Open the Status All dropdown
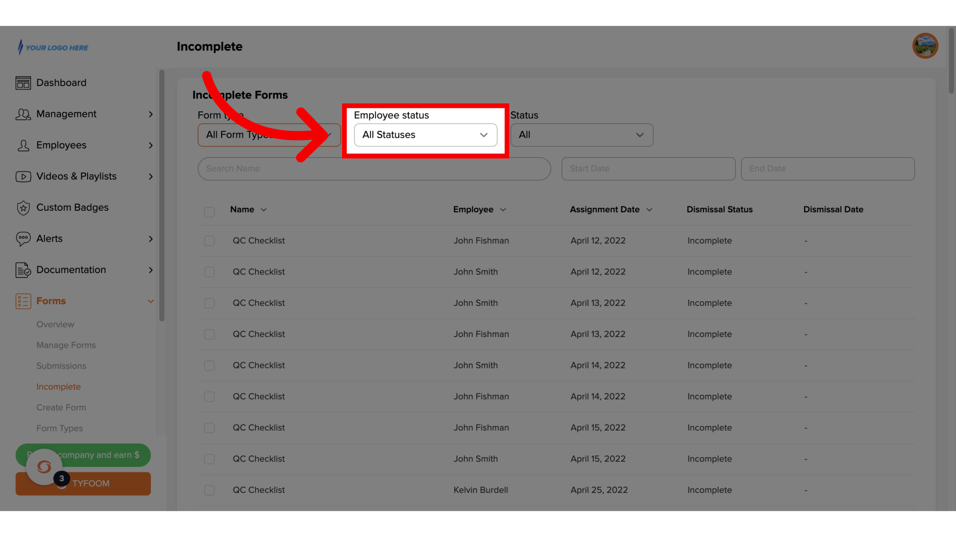This screenshot has width=956, height=537. pyautogui.click(x=581, y=135)
